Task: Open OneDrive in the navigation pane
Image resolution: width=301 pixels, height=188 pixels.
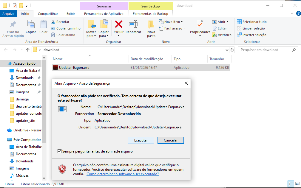Action: (x=24, y=130)
